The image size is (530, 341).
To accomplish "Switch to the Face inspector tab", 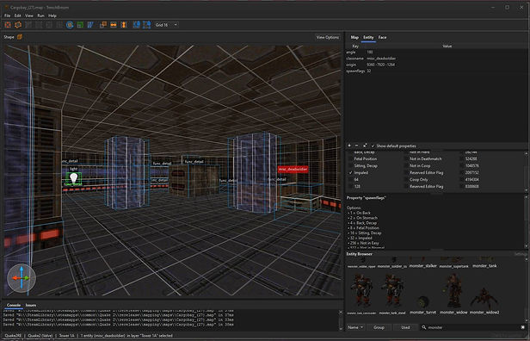I will pos(382,37).
